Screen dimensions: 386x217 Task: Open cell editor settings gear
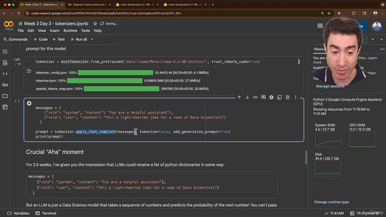(271, 98)
